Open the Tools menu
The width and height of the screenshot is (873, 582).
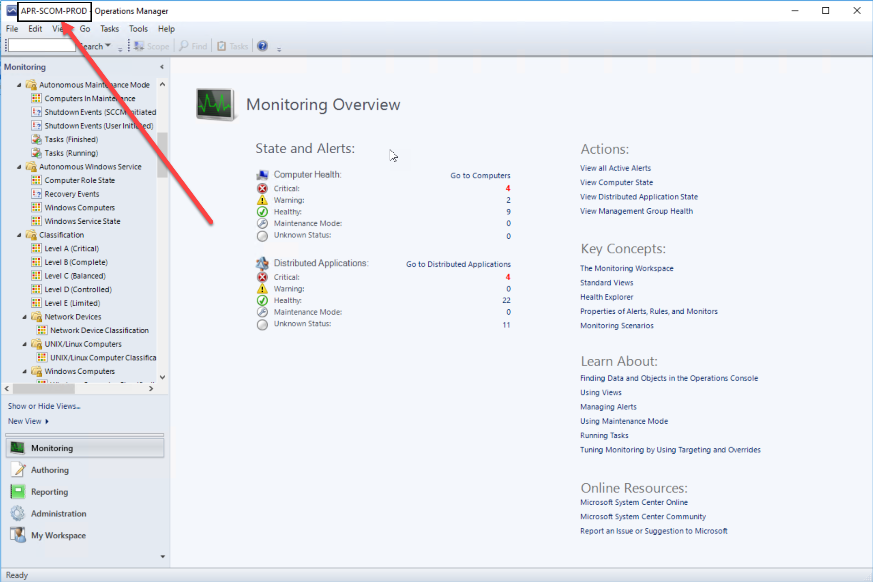tap(138, 29)
